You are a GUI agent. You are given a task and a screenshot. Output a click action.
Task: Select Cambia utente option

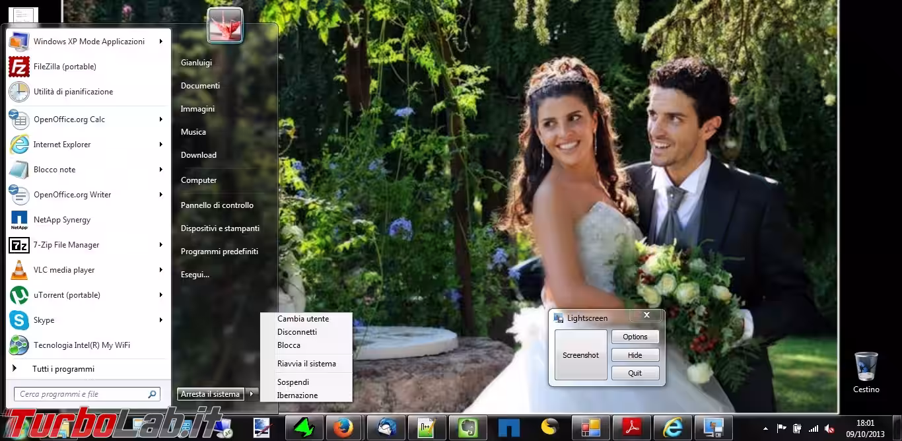click(303, 319)
